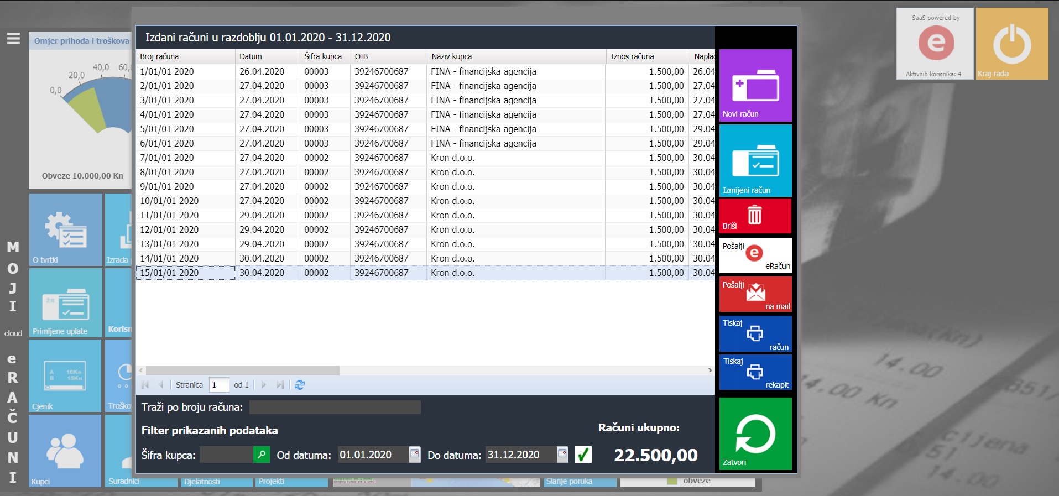1059x496 pixels.
Task: Click horizontal scrollbar right arrow
Action: pyautogui.click(x=710, y=370)
